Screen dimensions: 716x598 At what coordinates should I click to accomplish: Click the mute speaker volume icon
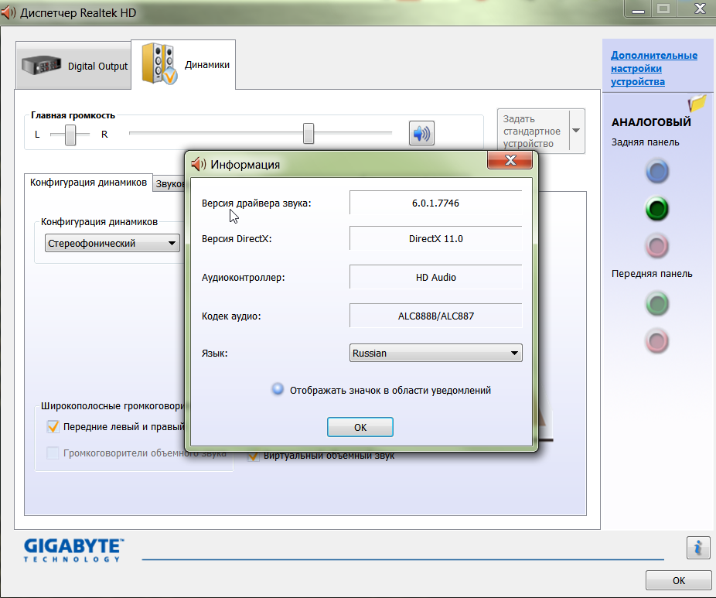[x=421, y=134]
